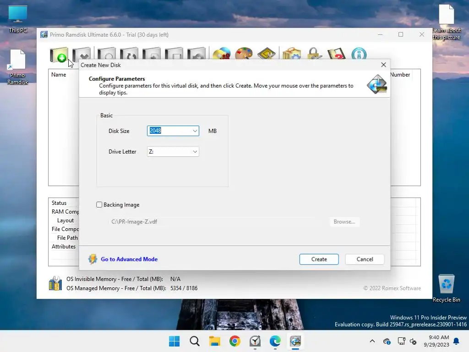
Task: Click the Status row label in main window
Action: (x=59, y=203)
